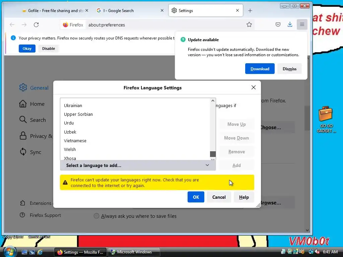Click the Sync arrows icon in sidebar
The width and height of the screenshot is (343, 257).
point(23,152)
